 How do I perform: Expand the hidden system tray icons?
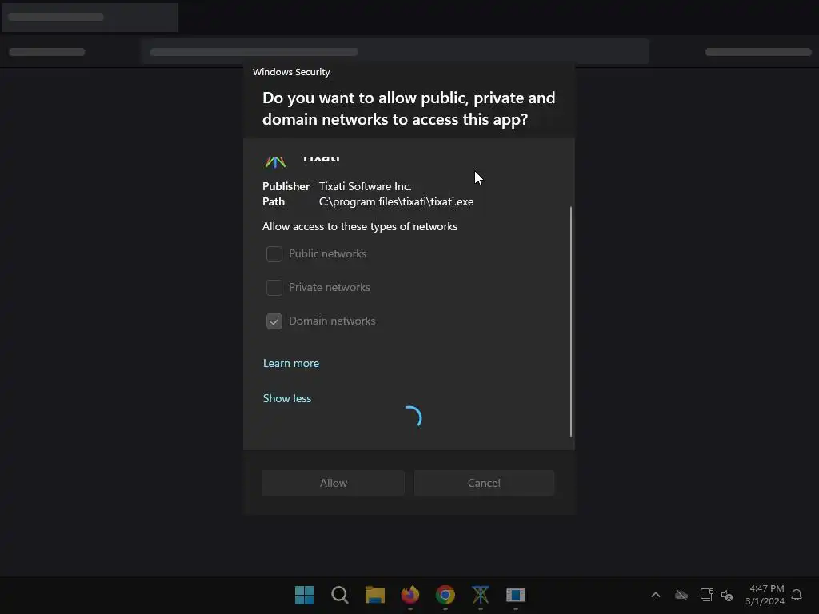[656, 595]
